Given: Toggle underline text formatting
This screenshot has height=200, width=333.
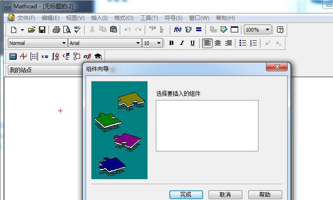Looking at the screenshot, I should (x=192, y=43).
